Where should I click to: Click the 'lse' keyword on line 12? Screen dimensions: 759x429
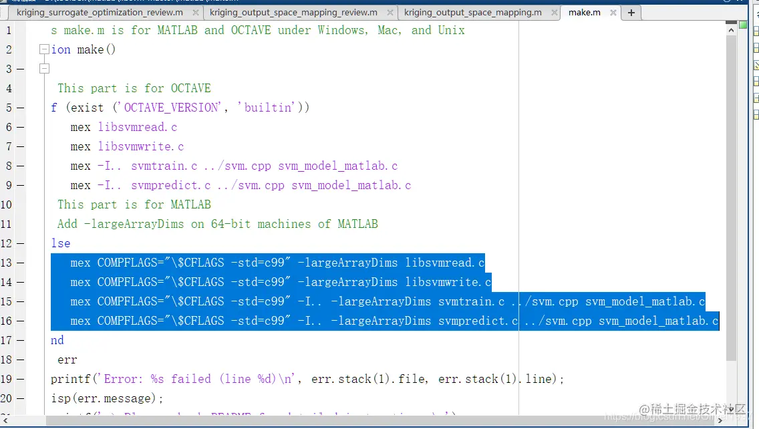click(61, 243)
